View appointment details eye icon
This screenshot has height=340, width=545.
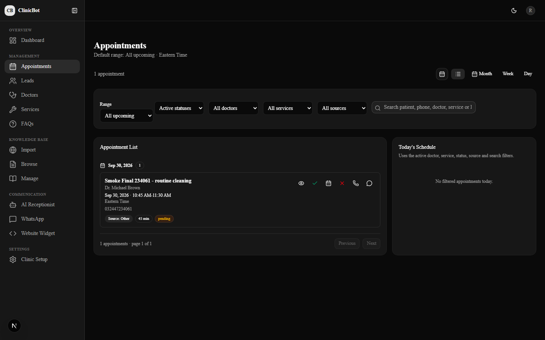pyautogui.click(x=301, y=183)
